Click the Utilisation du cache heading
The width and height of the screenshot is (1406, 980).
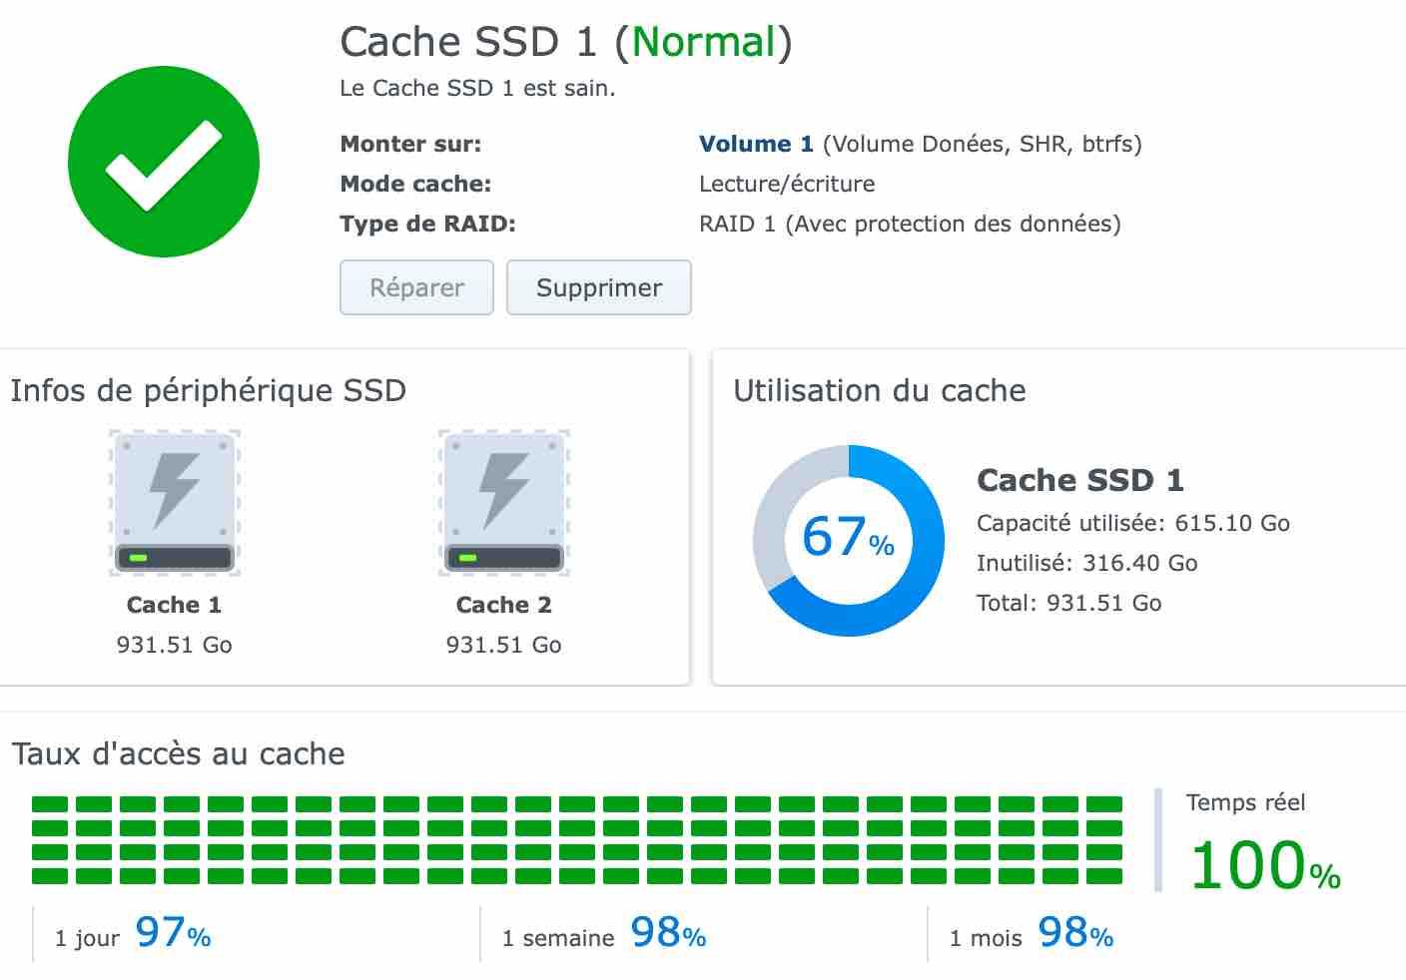click(879, 390)
